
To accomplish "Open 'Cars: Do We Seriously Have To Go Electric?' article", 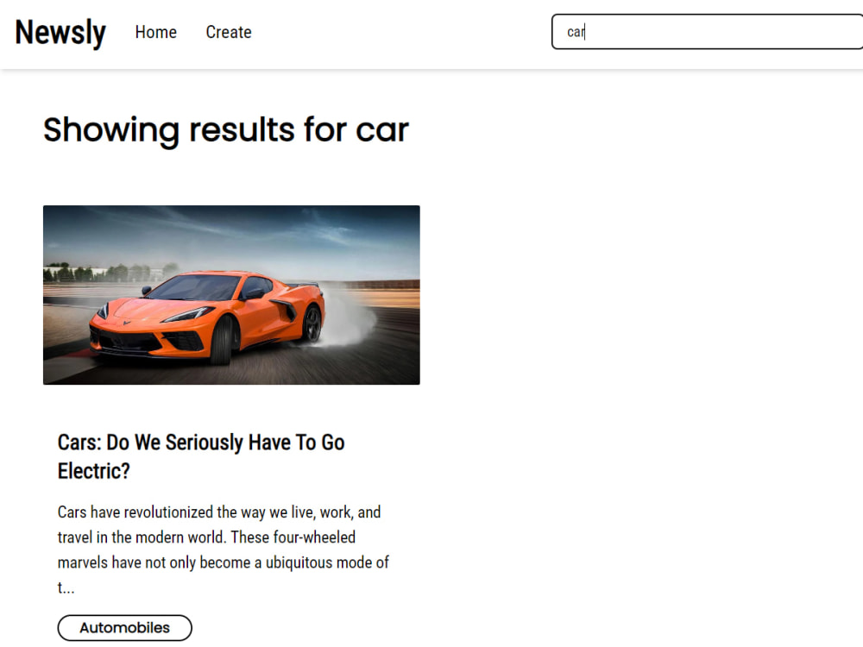I will [x=201, y=456].
